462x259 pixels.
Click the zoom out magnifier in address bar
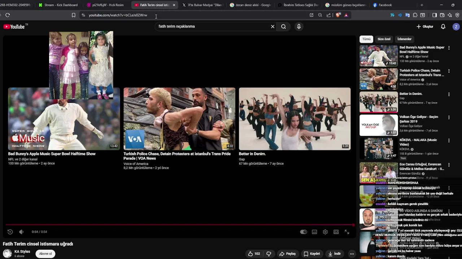point(320,15)
